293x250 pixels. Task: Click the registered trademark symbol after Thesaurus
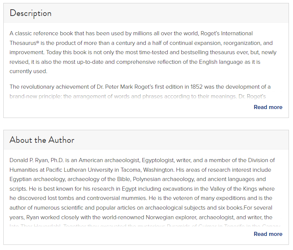[x=37, y=42]
